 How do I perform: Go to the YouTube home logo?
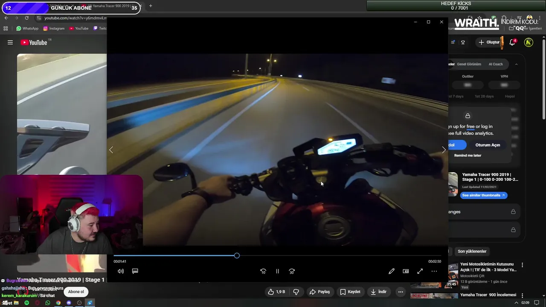(34, 42)
